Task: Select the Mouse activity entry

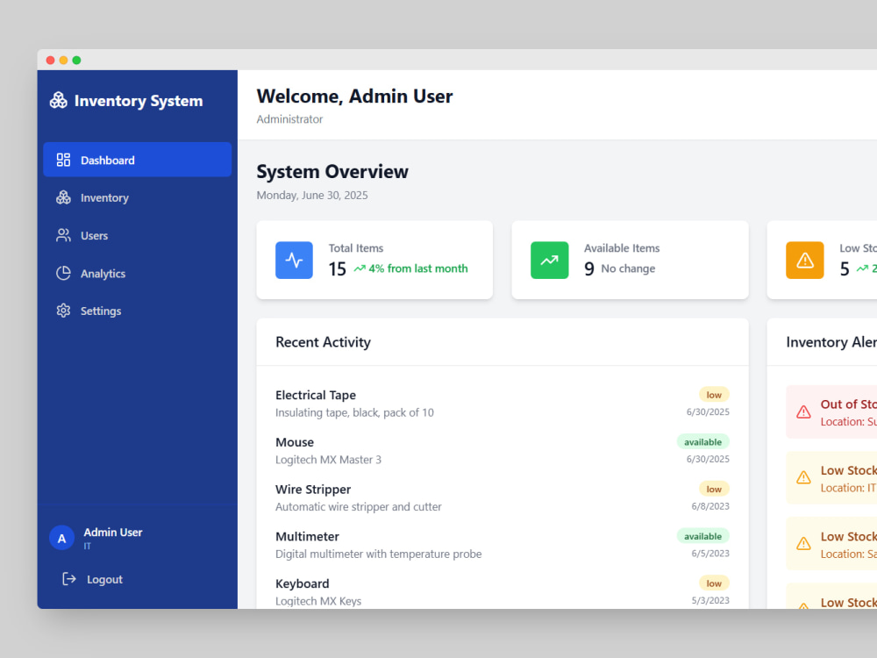Action: click(503, 450)
